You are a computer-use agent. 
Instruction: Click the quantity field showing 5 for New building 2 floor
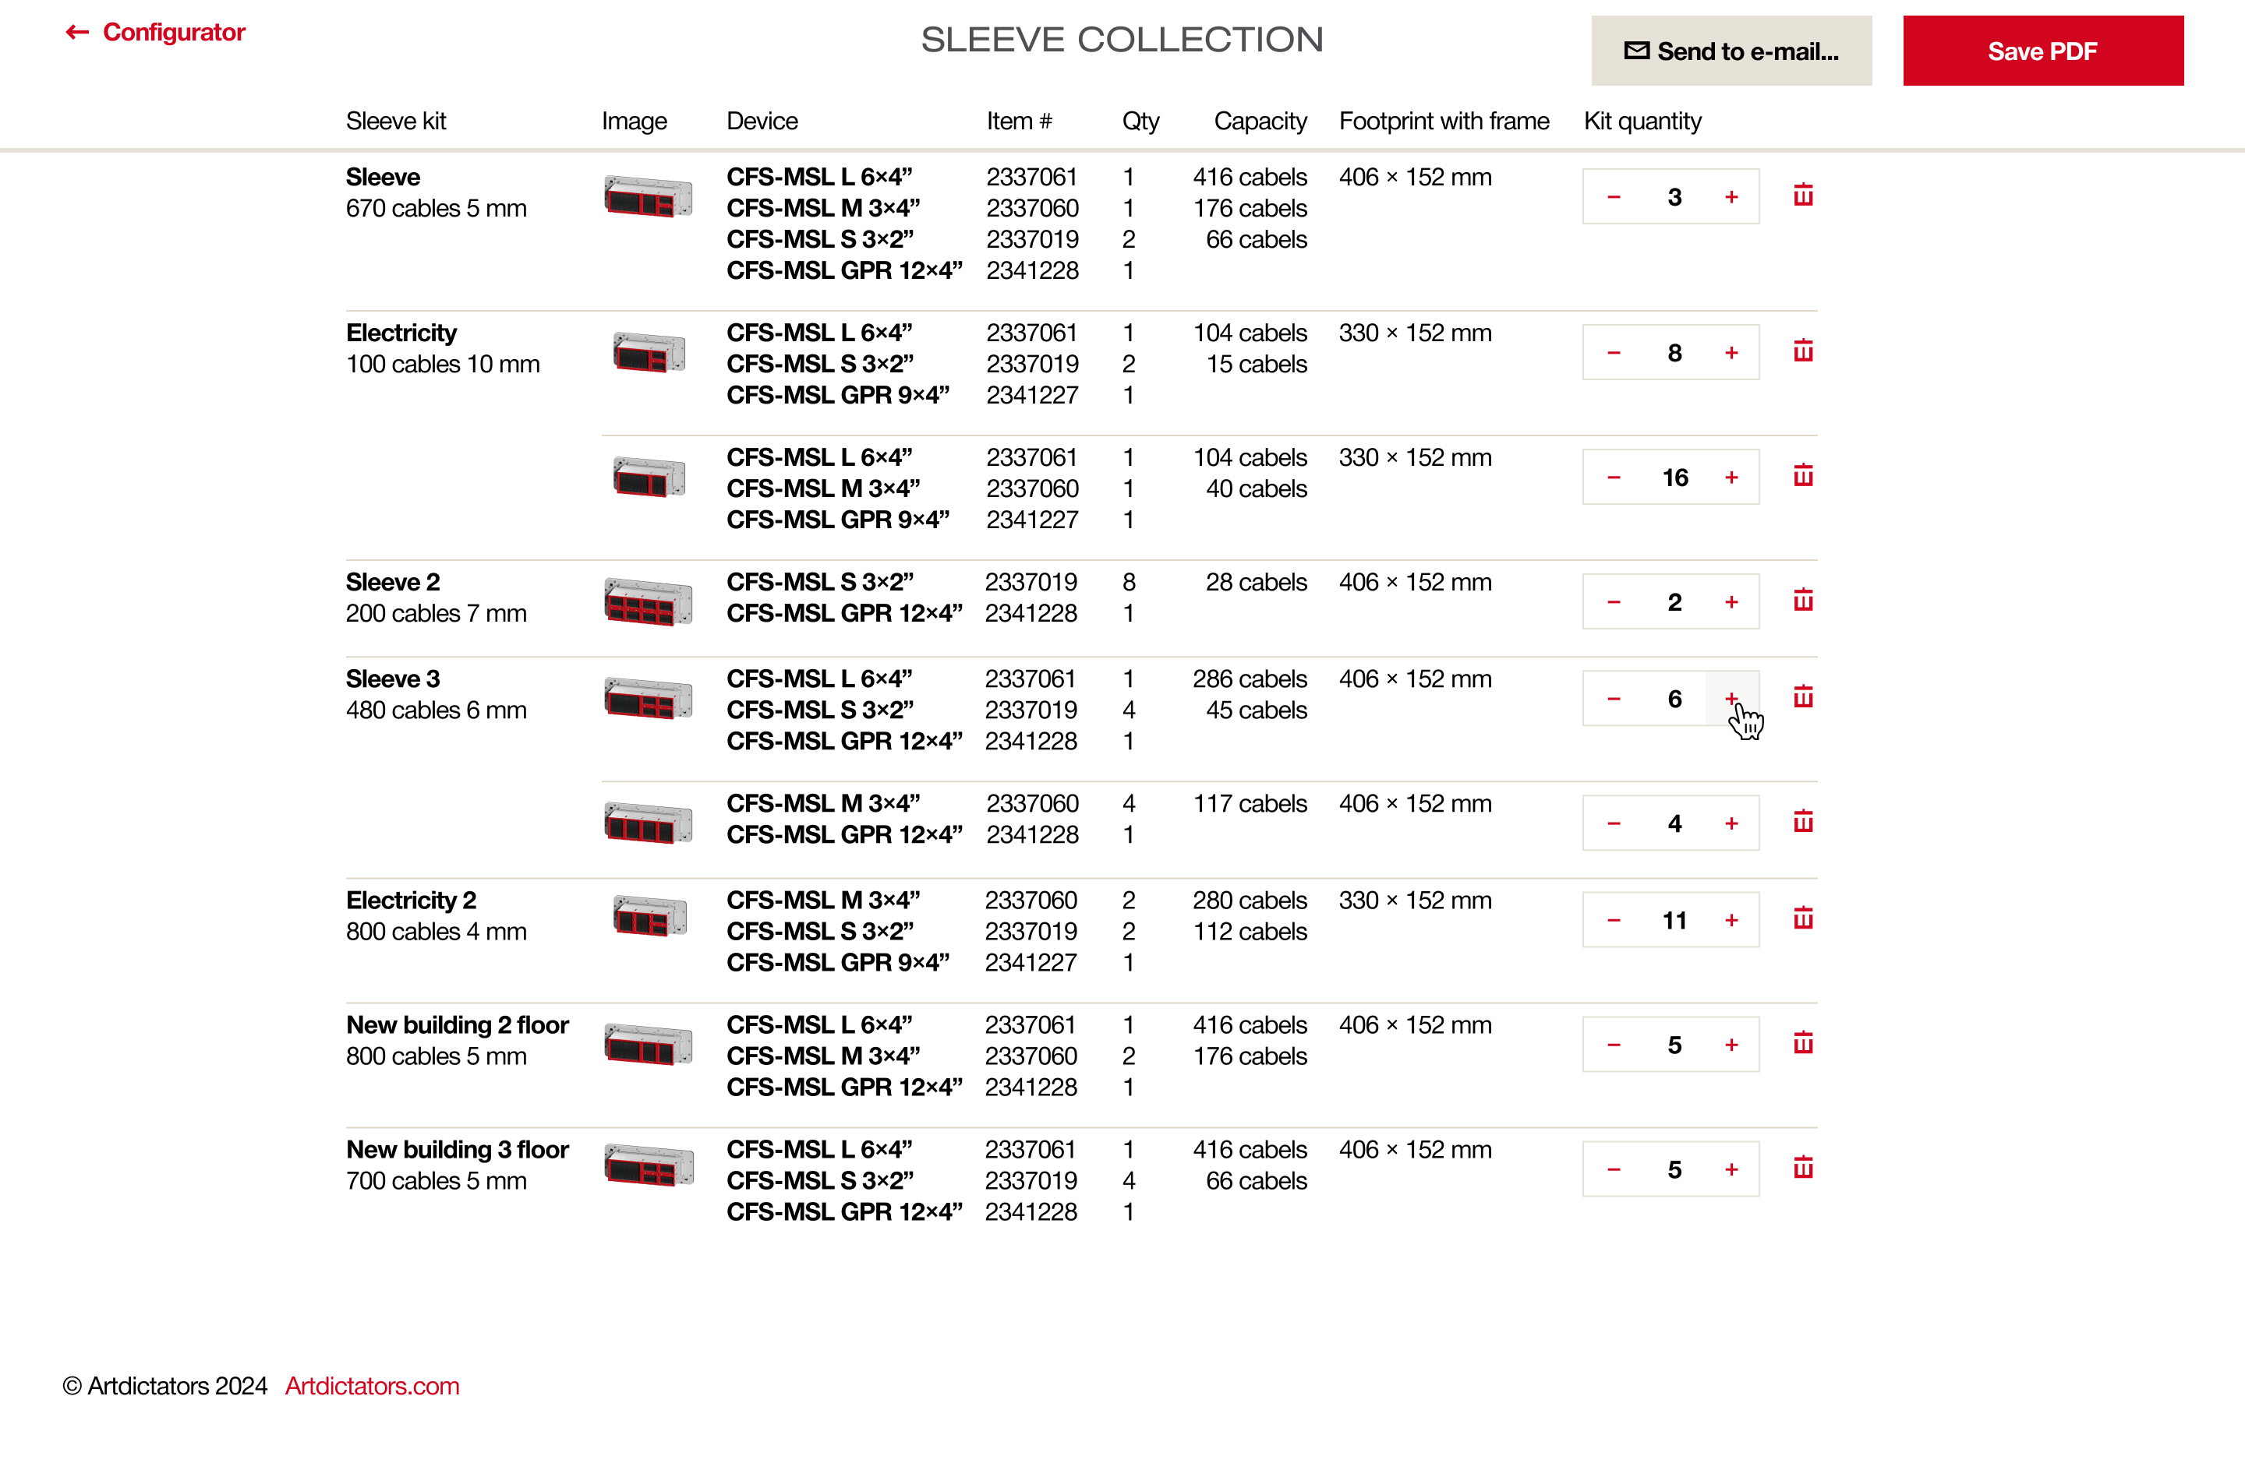pyautogui.click(x=1674, y=1045)
